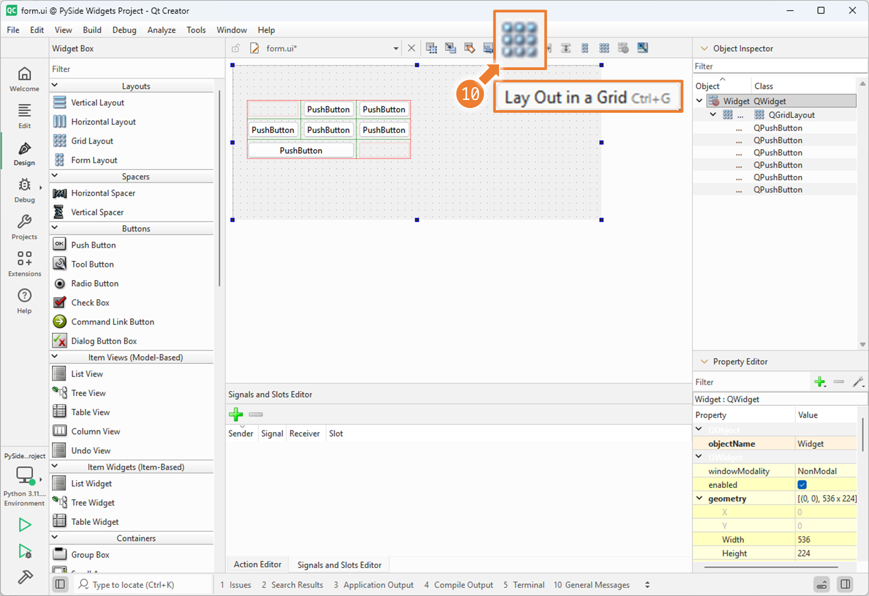Focus the Widget Box Filter field
Viewport: 869px width, 596px height.
pos(137,69)
